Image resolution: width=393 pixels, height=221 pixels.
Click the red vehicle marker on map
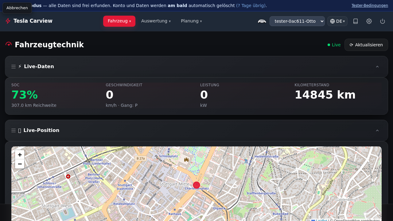click(x=196, y=185)
